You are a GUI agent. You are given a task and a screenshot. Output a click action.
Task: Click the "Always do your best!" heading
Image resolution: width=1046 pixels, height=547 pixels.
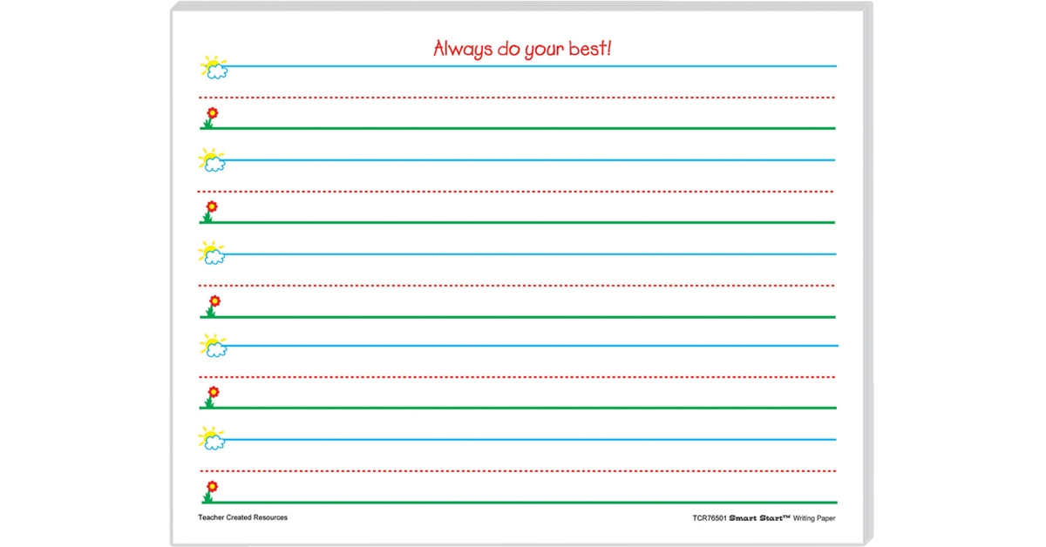click(x=523, y=49)
